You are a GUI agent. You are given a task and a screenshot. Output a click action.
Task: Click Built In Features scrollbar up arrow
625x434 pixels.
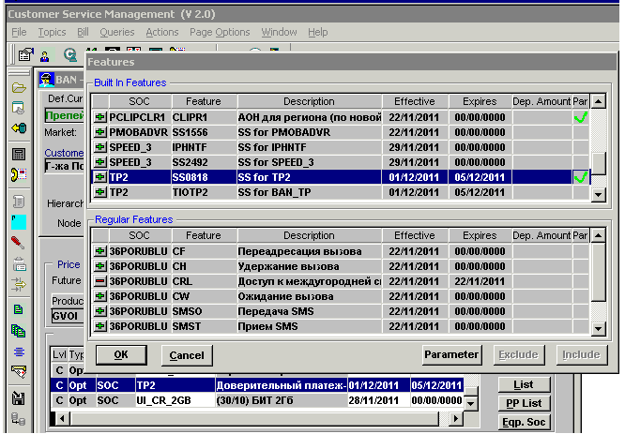(x=598, y=101)
